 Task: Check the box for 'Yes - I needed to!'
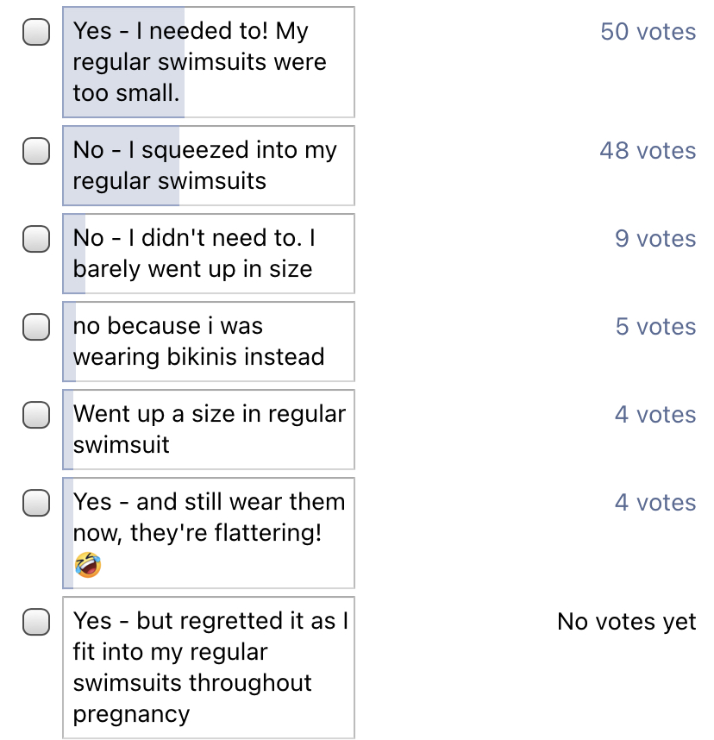[36, 32]
